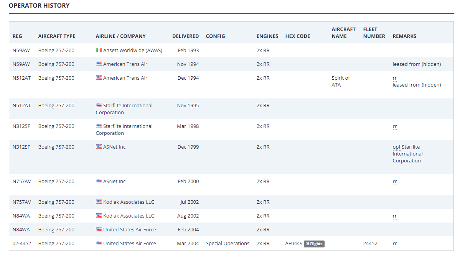The image size is (460, 257).
Task: Click the US flag in the N59AW American Trans Air row
Action: click(x=99, y=64)
